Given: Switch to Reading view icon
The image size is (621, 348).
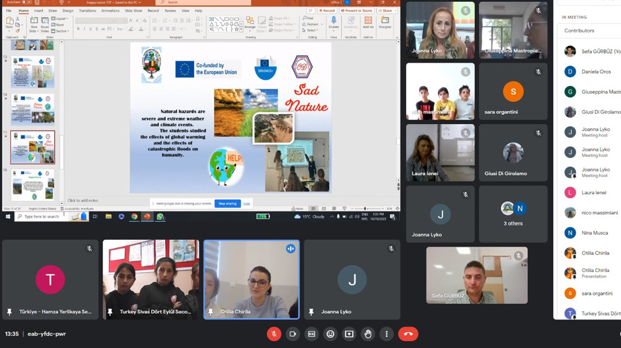Looking at the screenshot, I should pos(334,208).
